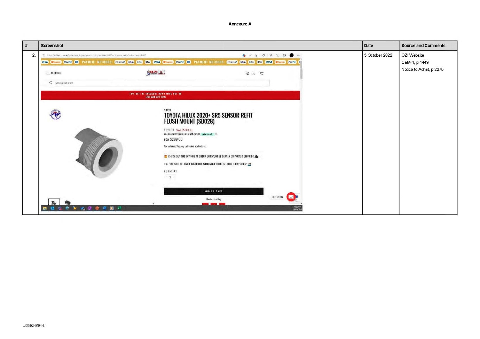This screenshot has width=480, height=339.
Task: Click the Australian kangaroo badge above the product image
Action: coord(55,114)
